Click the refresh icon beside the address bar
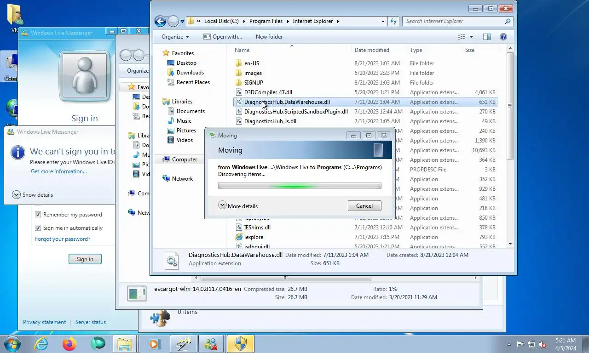The width and height of the screenshot is (589, 353). coord(393,21)
